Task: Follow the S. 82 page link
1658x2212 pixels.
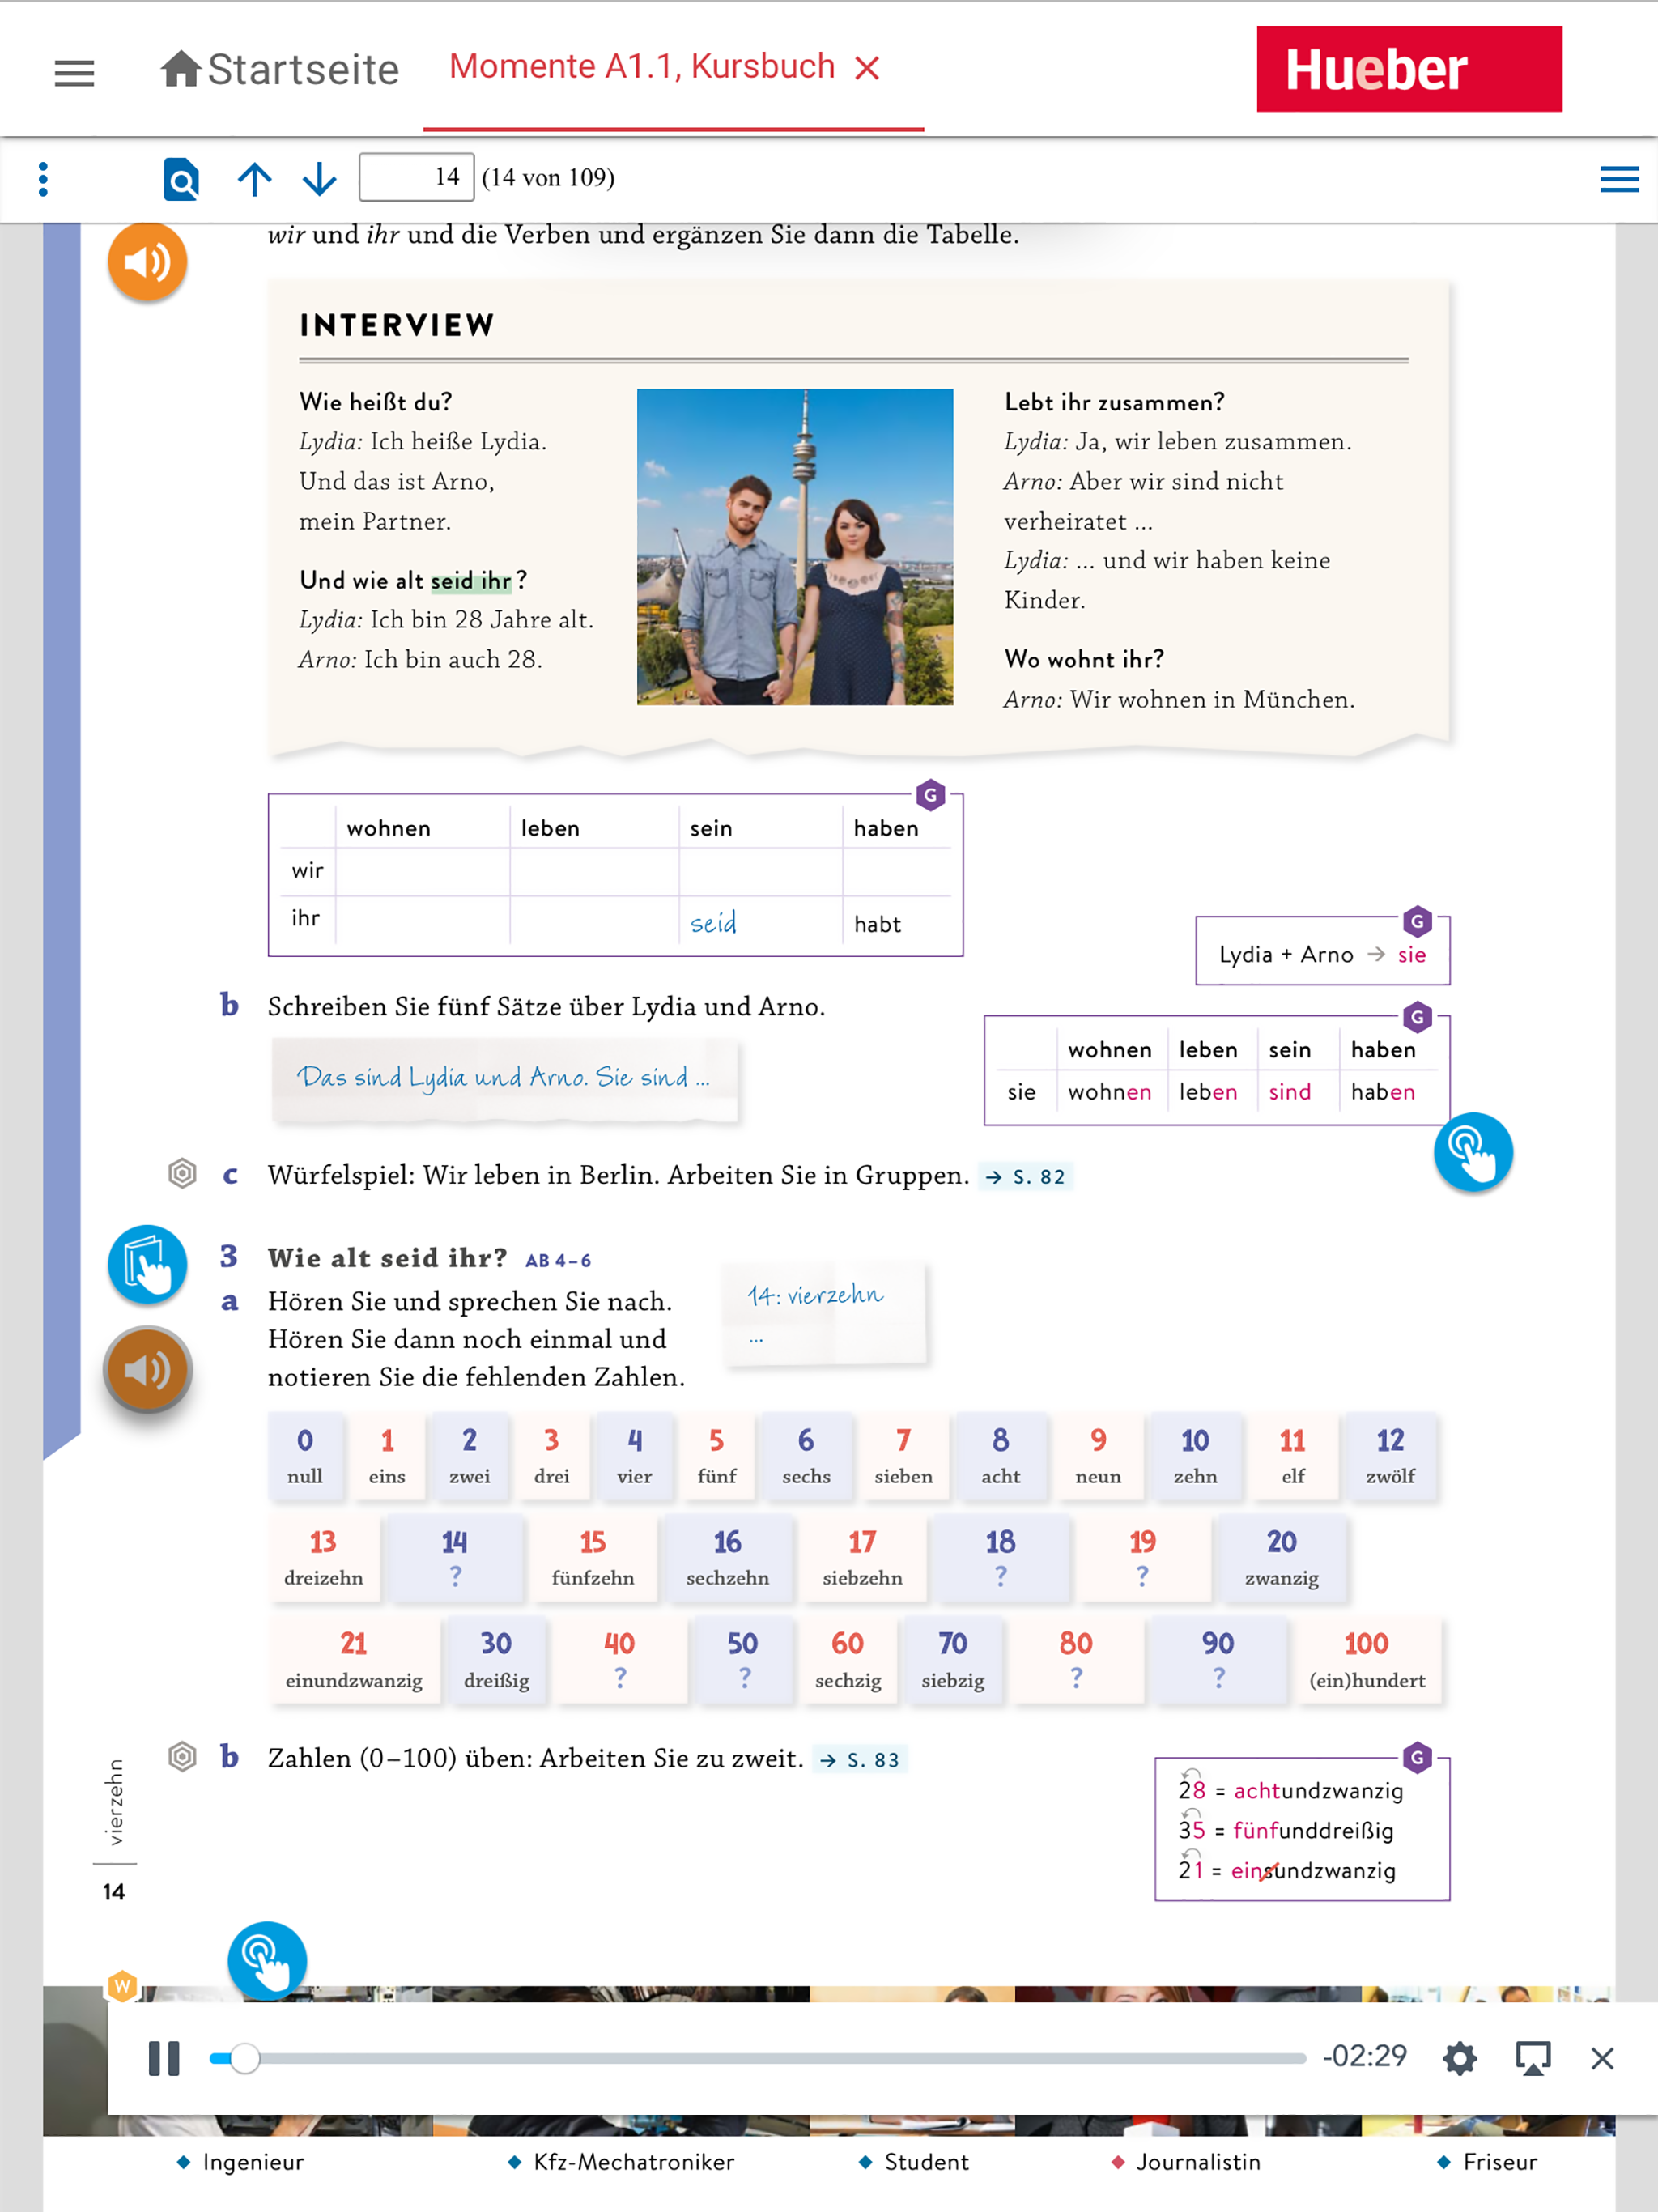Action: pos(1024,1176)
